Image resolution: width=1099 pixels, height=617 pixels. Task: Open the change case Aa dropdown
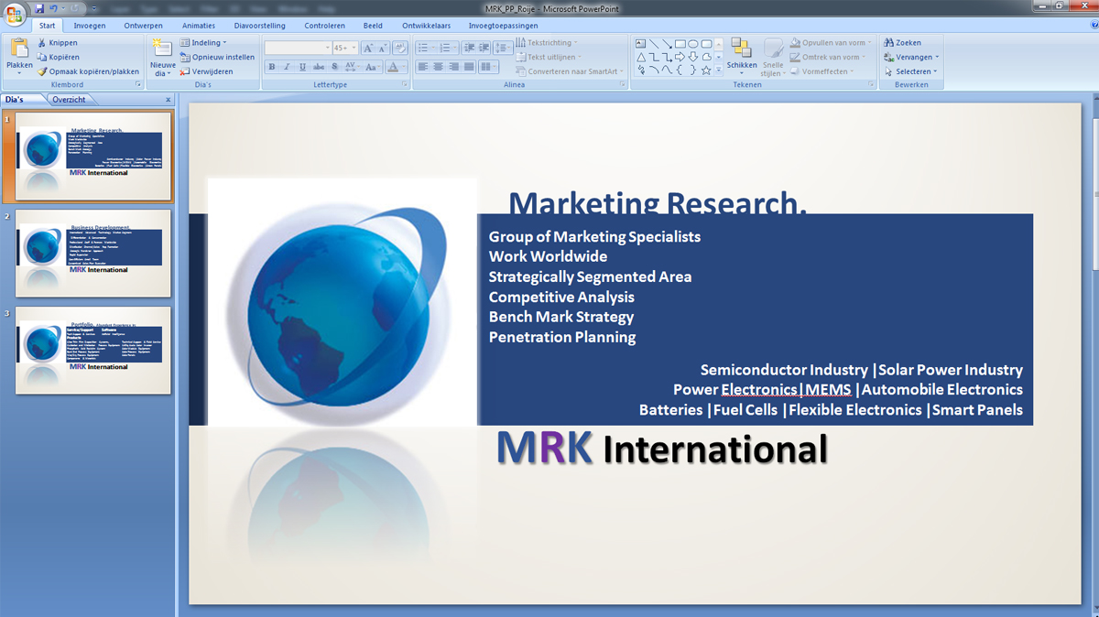click(372, 67)
